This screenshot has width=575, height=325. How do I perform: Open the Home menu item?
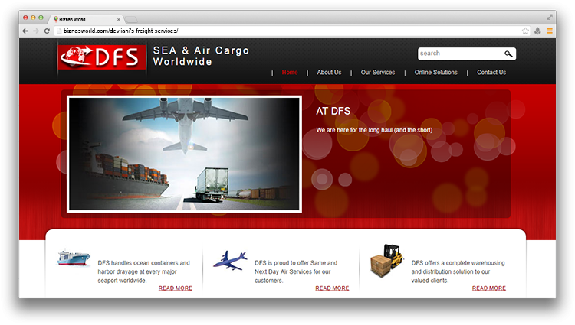coord(290,73)
